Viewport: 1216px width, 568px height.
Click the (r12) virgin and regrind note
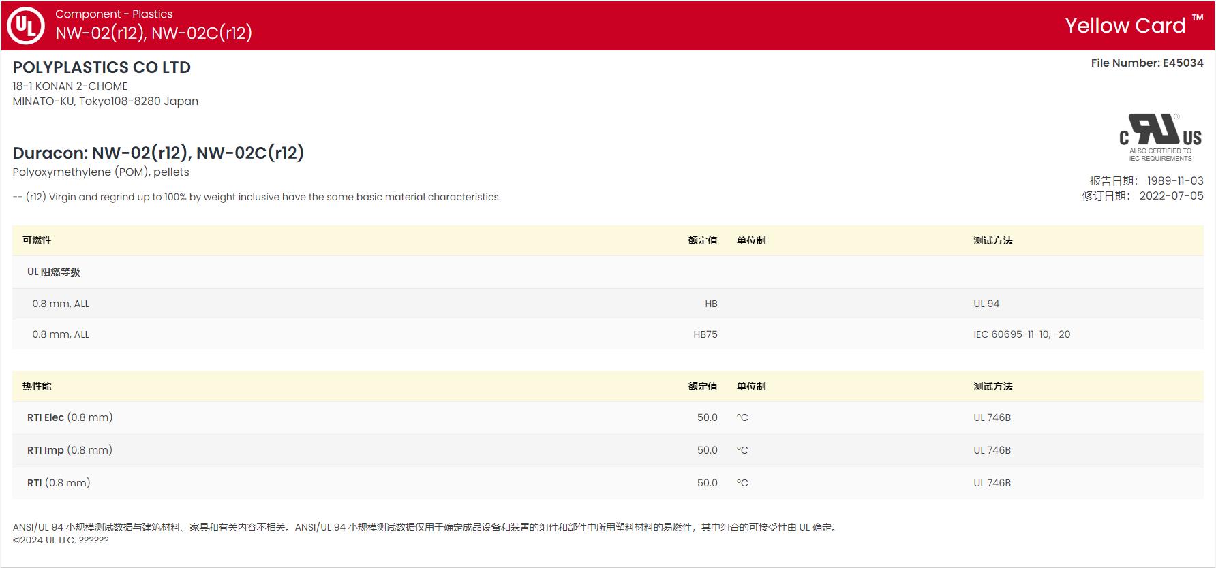coord(257,197)
